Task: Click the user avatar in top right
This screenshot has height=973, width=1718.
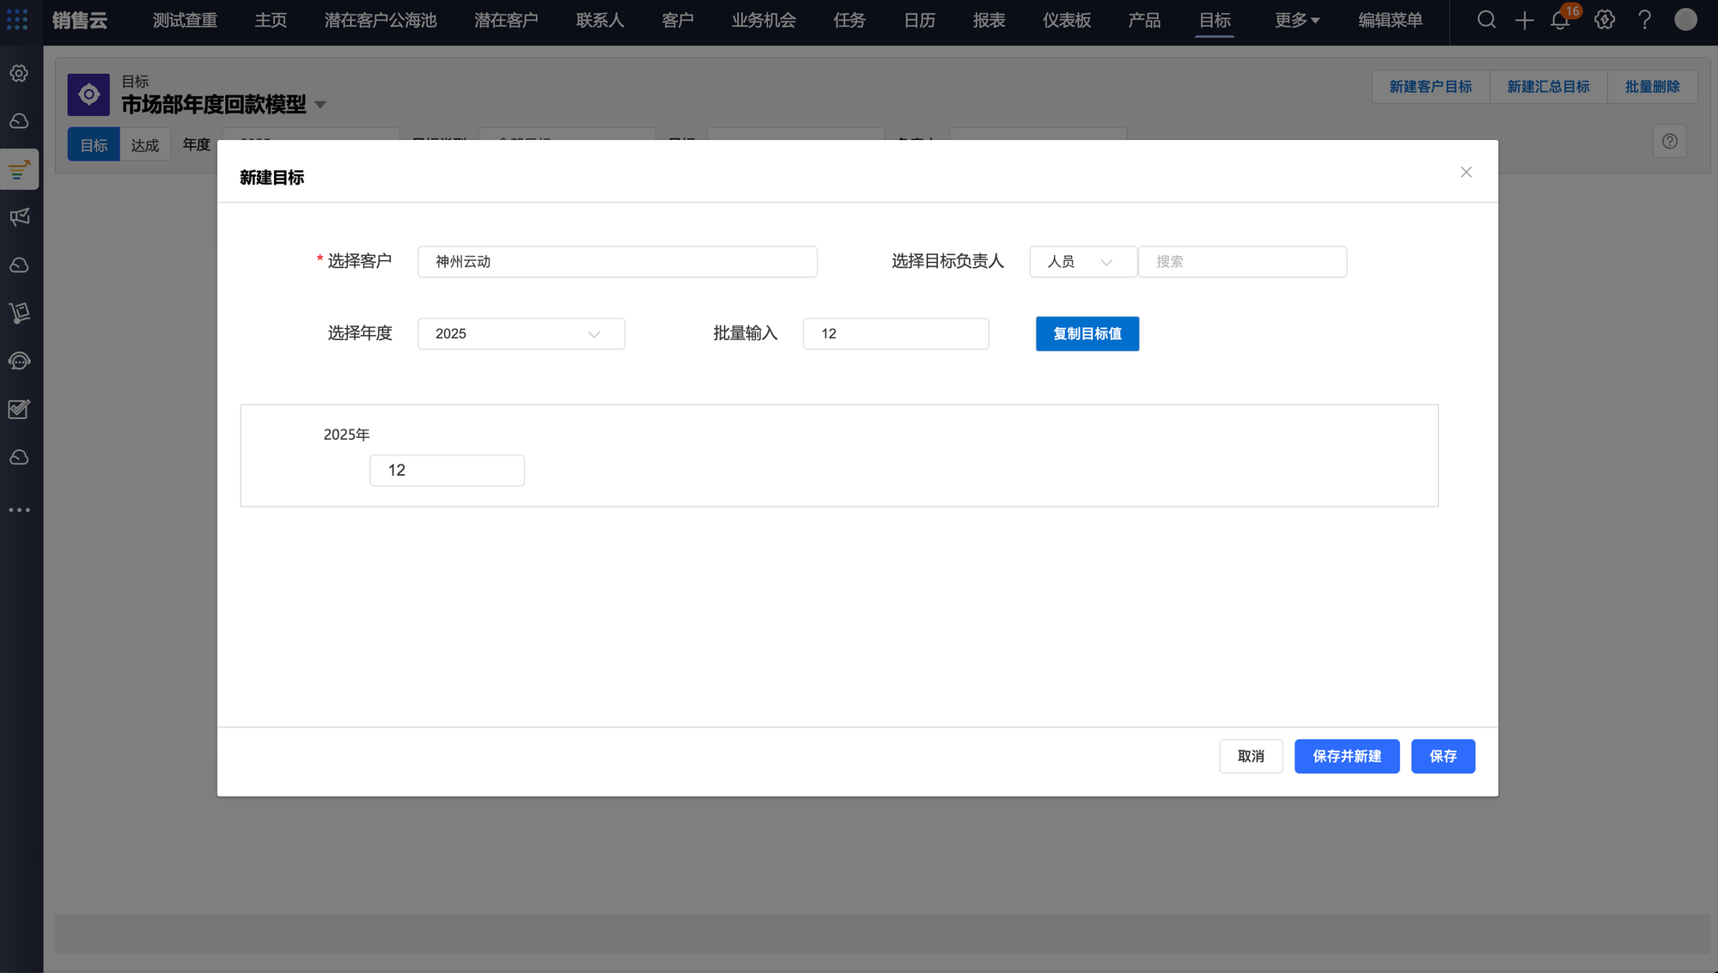Action: click(1685, 20)
